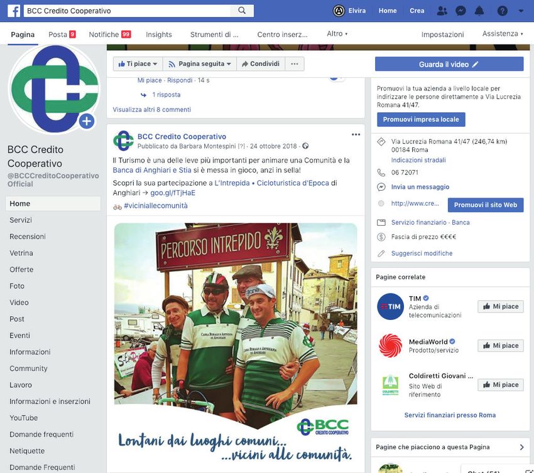Select YouTube in left sidebar
This screenshot has width=534, height=473.
[23, 418]
